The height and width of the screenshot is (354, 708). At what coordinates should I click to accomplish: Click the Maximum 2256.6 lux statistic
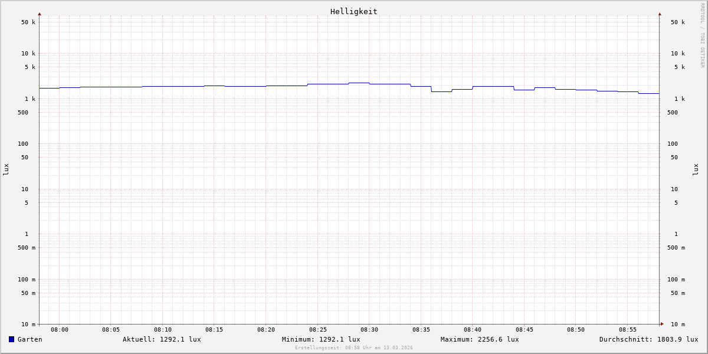pyautogui.click(x=480, y=339)
